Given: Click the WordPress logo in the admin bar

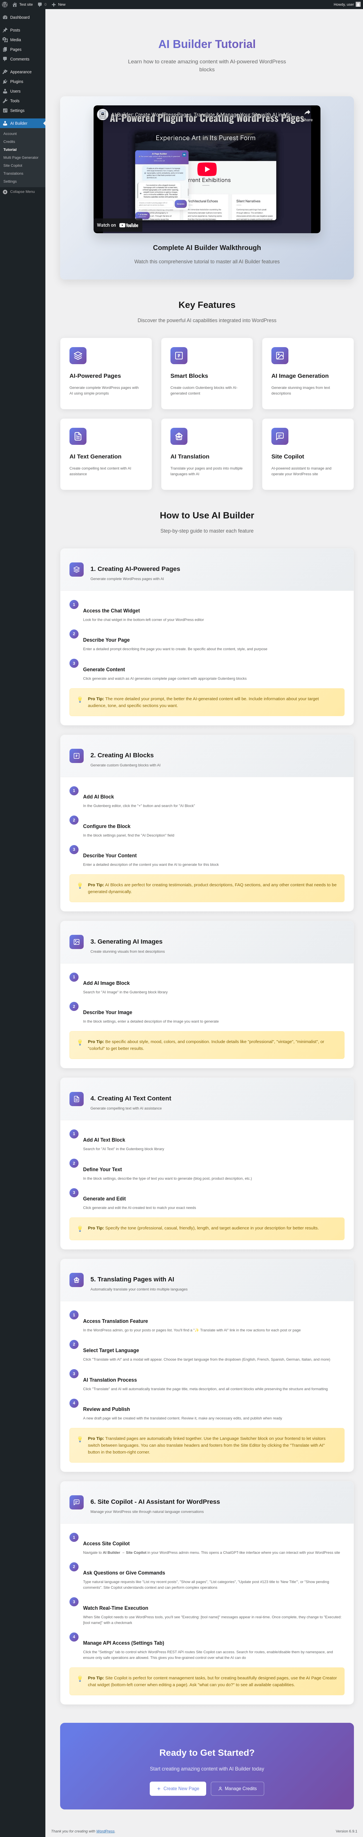Looking at the screenshot, I should pos(5,4).
